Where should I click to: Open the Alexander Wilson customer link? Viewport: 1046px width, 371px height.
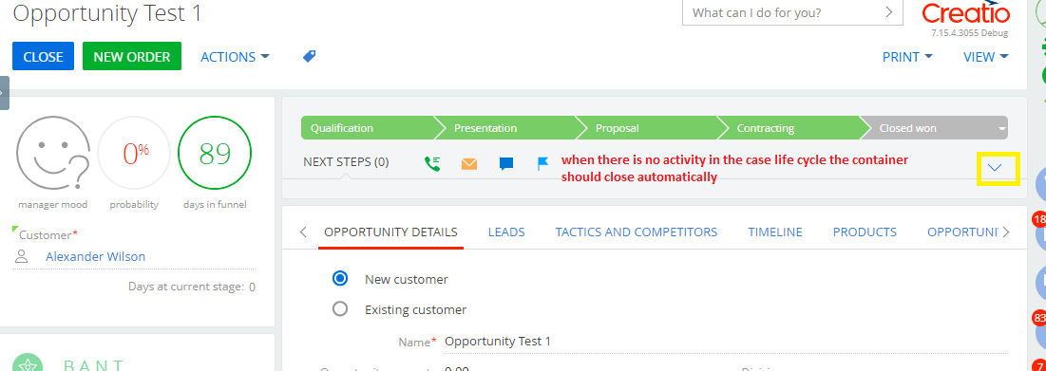pos(95,256)
